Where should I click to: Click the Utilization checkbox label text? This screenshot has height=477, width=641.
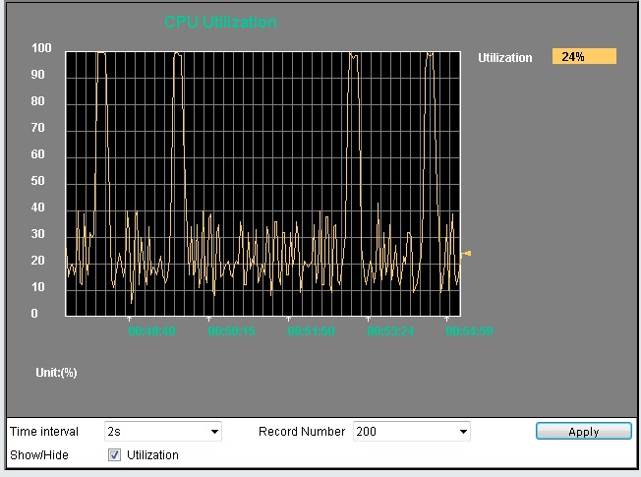(x=152, y=455)
